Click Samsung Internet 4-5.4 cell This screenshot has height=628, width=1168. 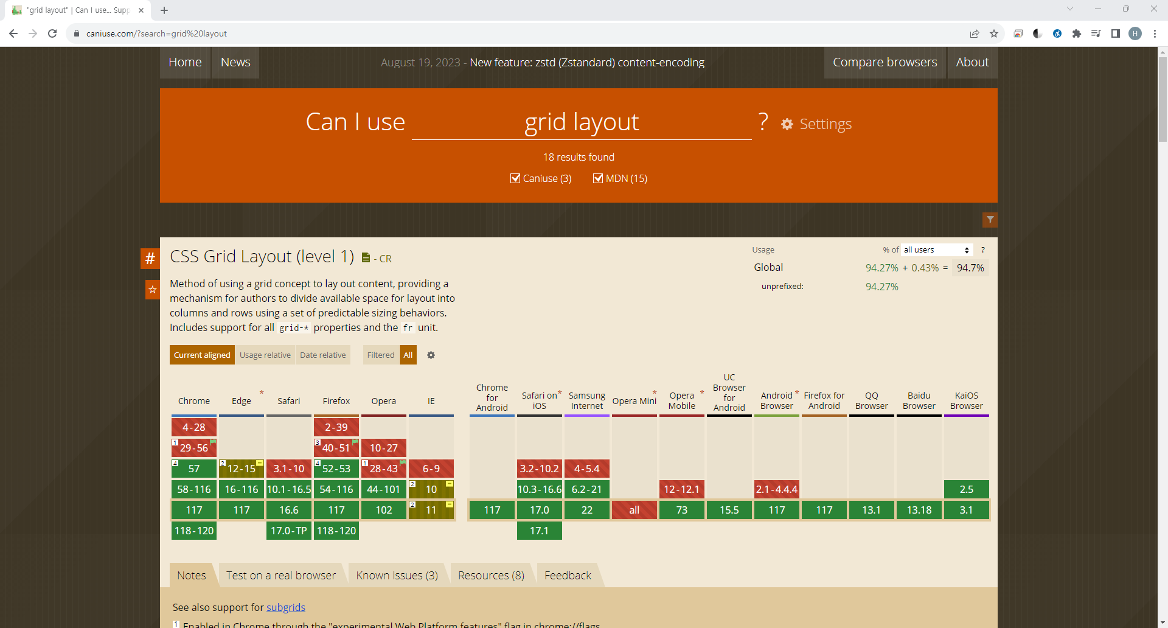pyautogui.click(x=587, y=469)
